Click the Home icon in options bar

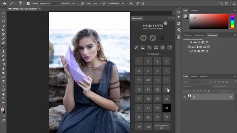(x=5, y=3)
